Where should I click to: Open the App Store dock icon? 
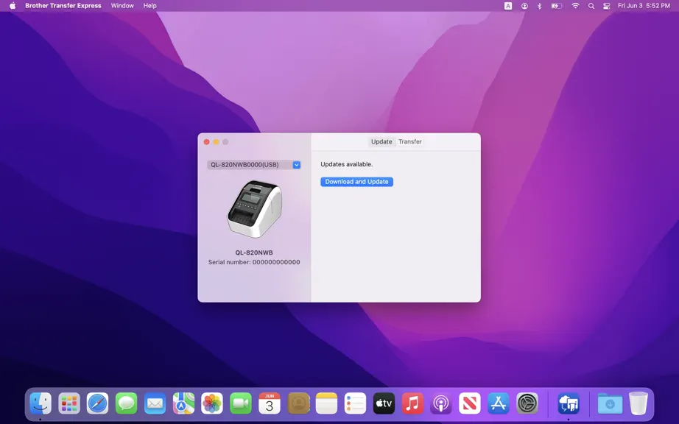[x=499, y=403]
